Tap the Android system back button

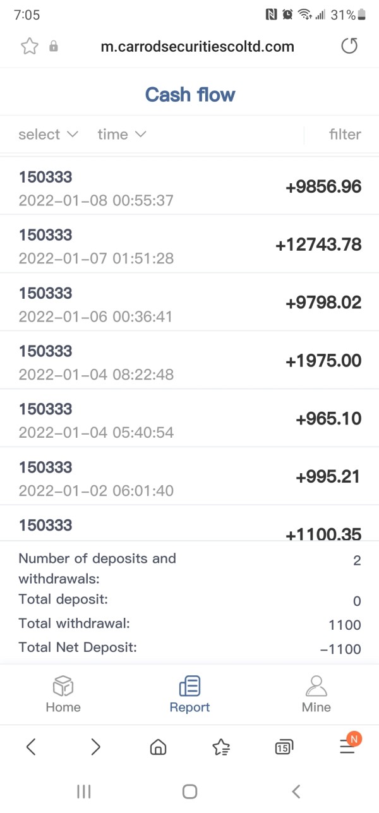tap(296, 791)
